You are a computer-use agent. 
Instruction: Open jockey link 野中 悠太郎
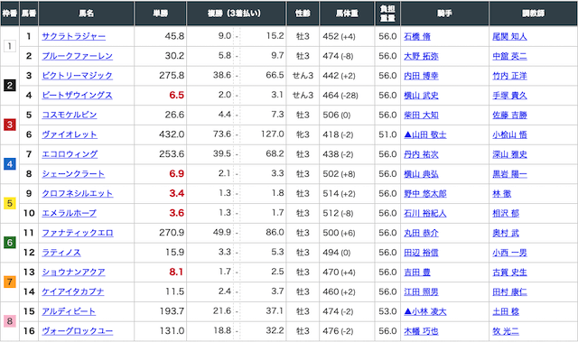tap(425, 194)
